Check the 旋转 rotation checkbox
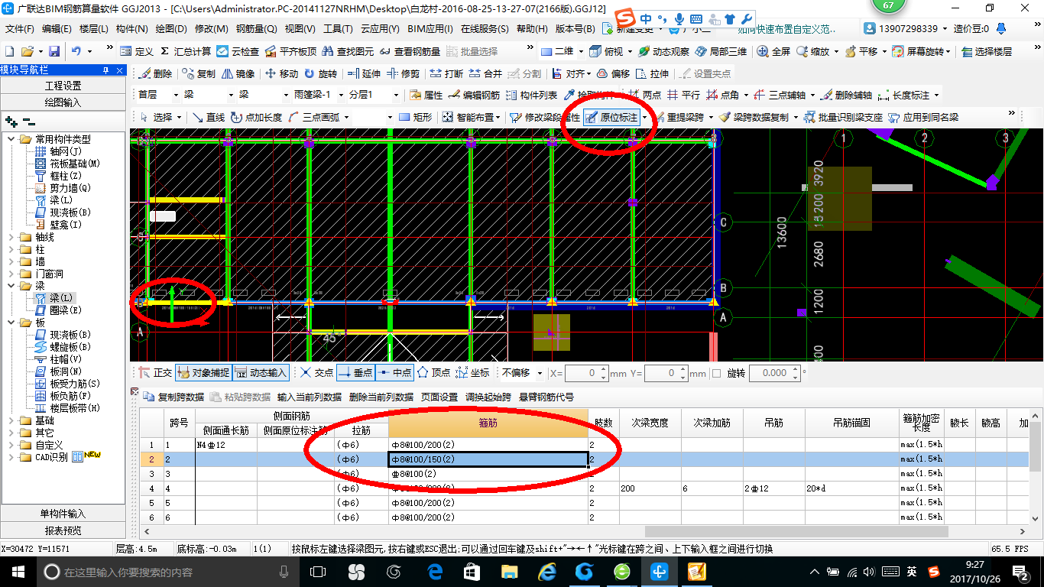The width and height of the screenshot is (1044, 587). 716,373
